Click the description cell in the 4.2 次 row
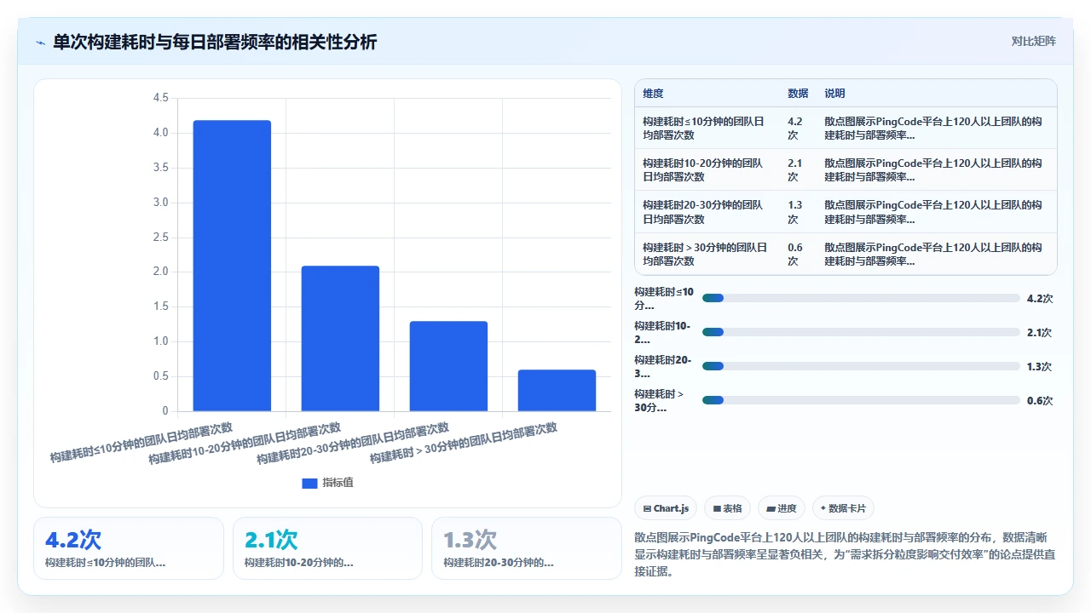This screenshot has width=1091, height=613. [937, 128]
